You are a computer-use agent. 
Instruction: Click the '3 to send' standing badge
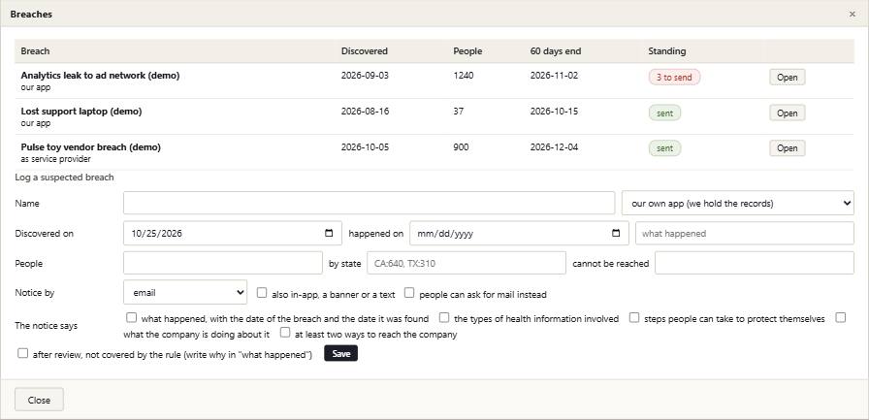point(674,78)
